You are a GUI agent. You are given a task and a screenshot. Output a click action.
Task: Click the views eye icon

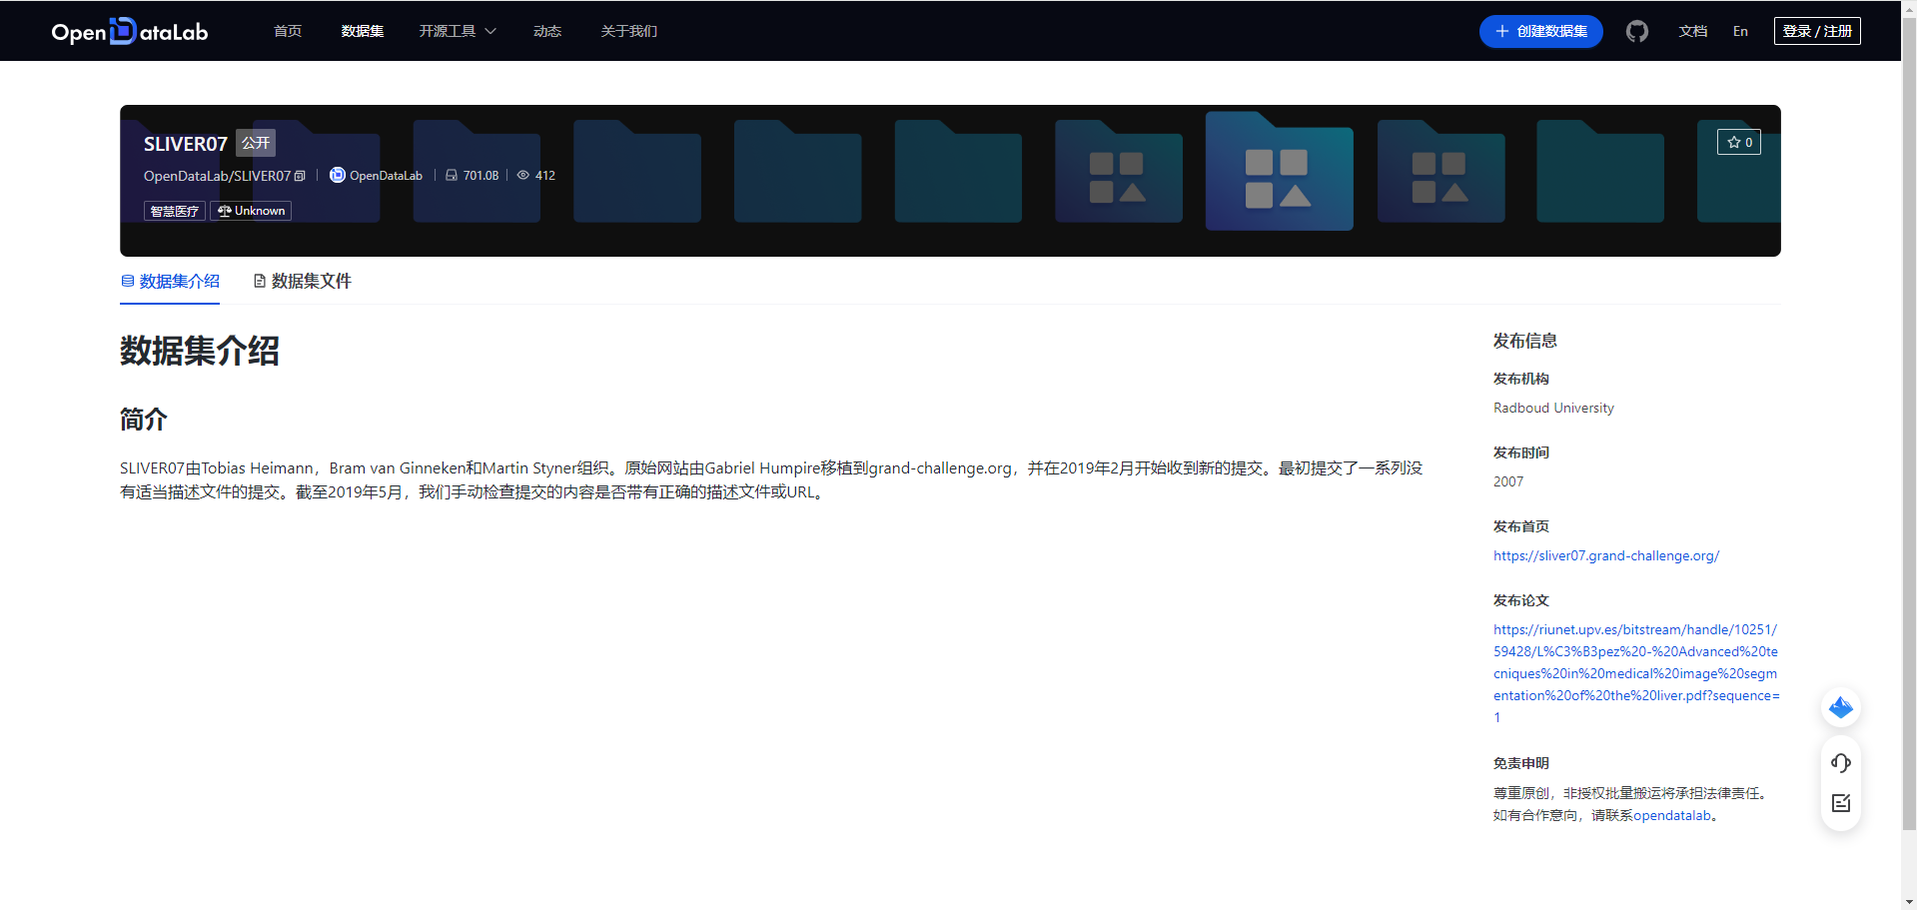[x=522, y=175]
